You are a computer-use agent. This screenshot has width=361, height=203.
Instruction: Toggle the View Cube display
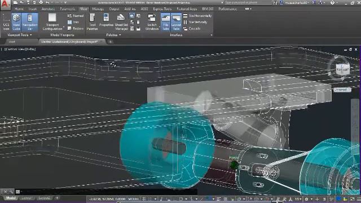click(16, 23)
